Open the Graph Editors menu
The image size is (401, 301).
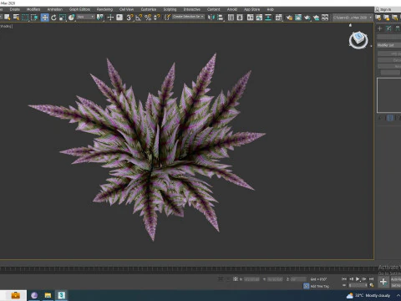point(80,9)
